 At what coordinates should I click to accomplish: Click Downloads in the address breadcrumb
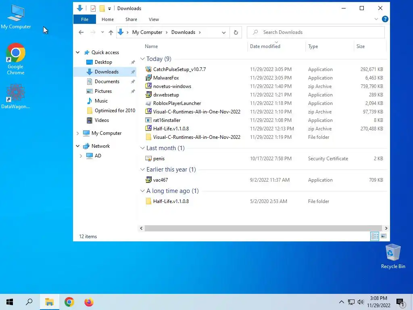pos(183,32)
